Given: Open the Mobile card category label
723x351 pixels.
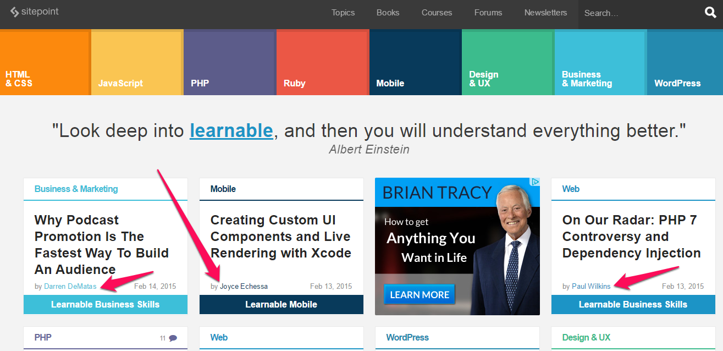Looking at the screenshot, I should click(x=223, y=189).
